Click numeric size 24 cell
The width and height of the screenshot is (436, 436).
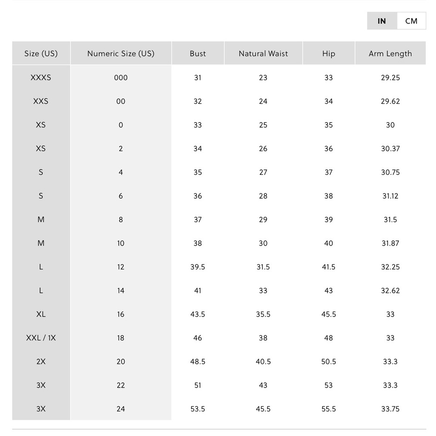[121, 409]
